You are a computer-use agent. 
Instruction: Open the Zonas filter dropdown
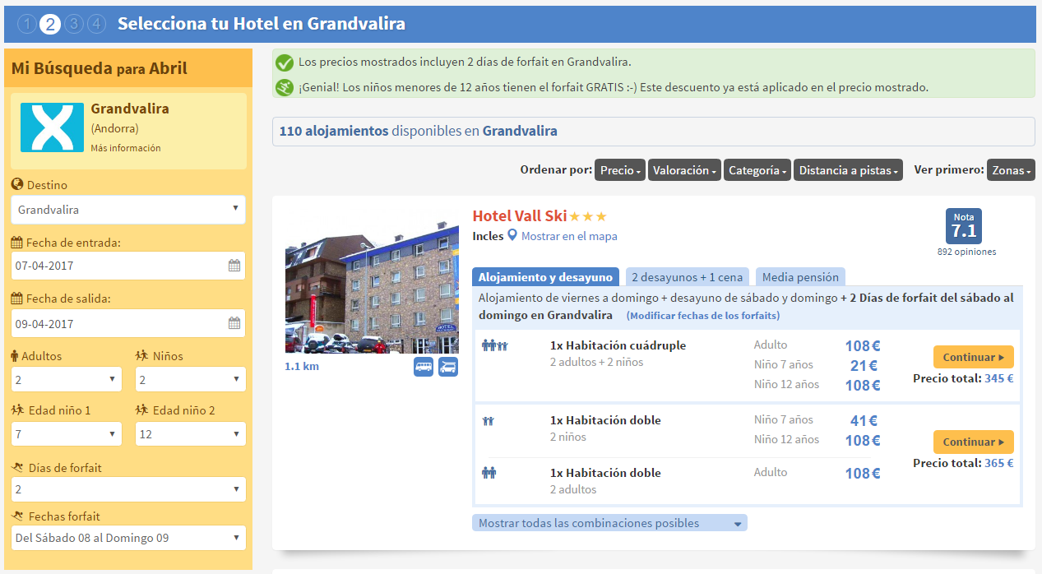click(1011, 170)
